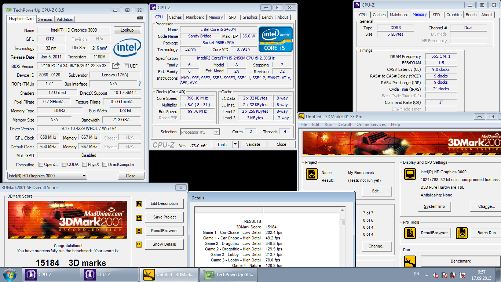Show hidden tray icons arrow
This screenshot has width=501, height=282.
pyautogui.click(x=426, y=275)
